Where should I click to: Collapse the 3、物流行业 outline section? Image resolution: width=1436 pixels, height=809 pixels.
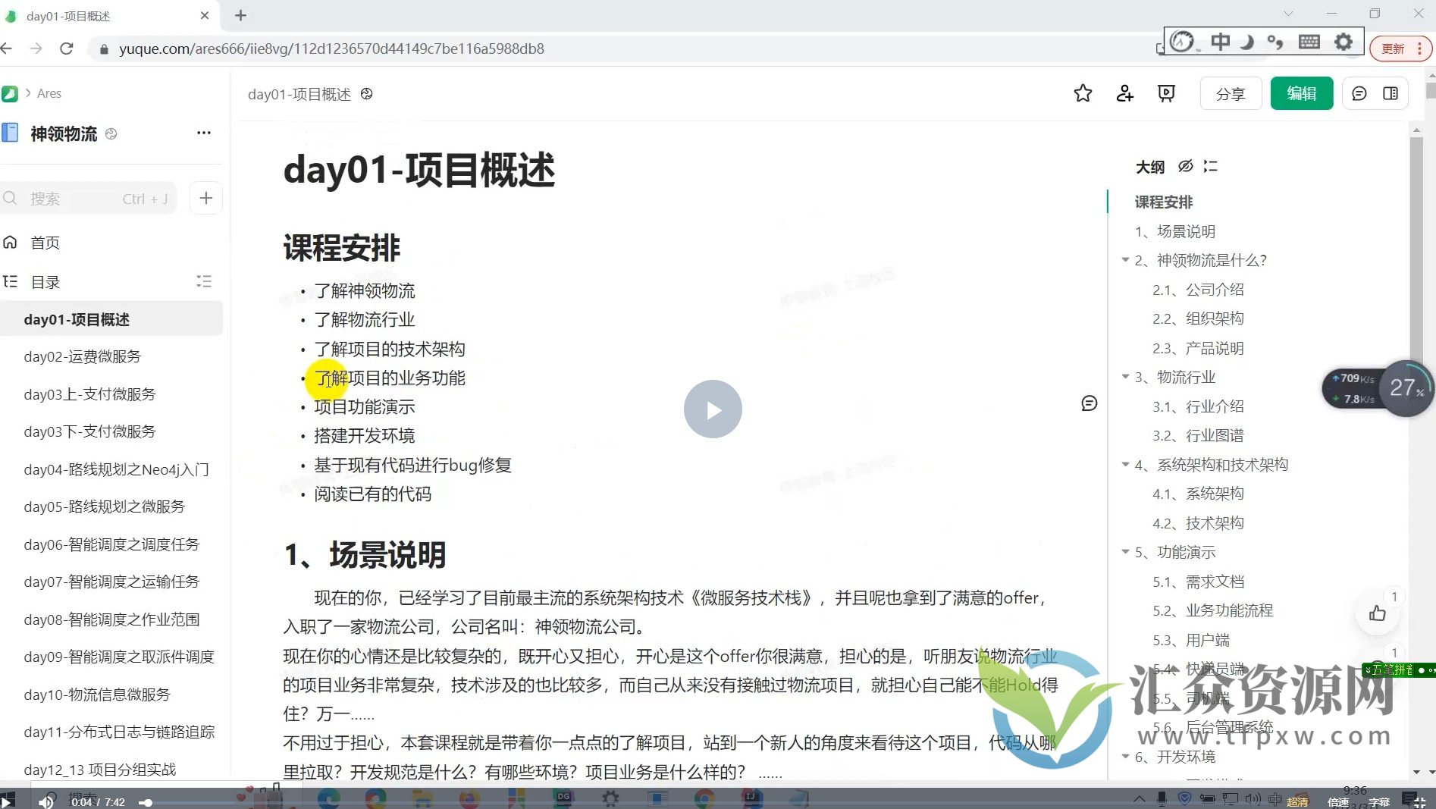(1125, 377)
